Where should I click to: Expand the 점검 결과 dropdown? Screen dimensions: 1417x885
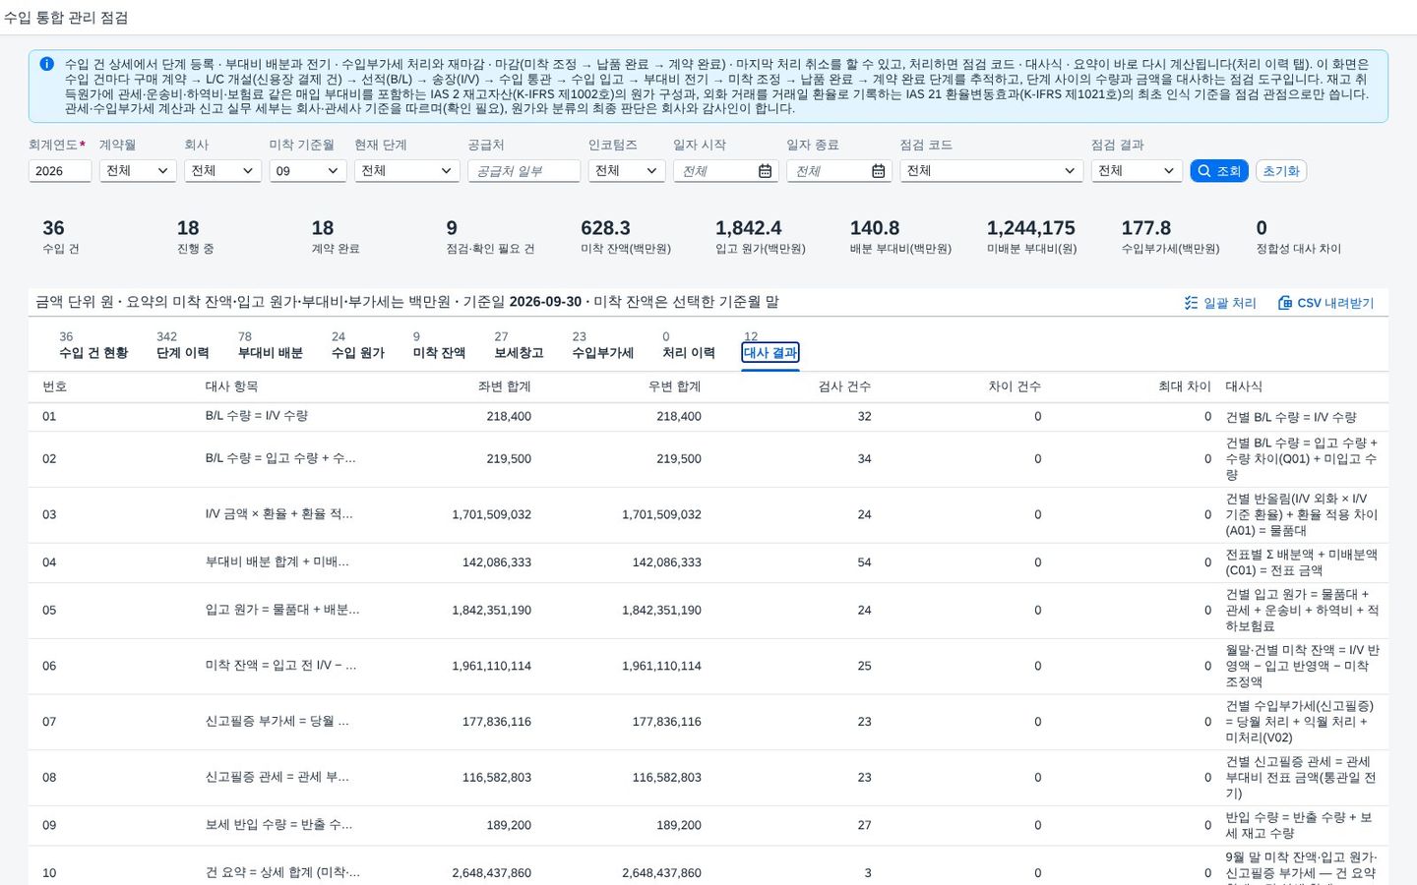tap(1137, 171)
